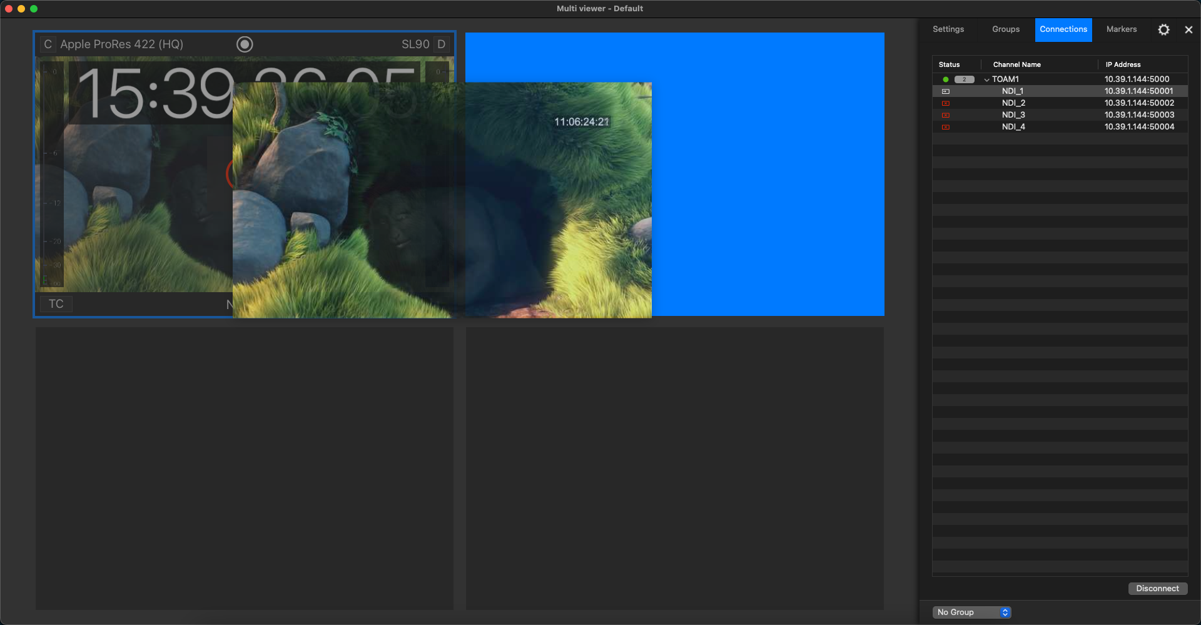Click the red status icon for NDI_4
The image size is (1201, 625).
click(946, 127)
